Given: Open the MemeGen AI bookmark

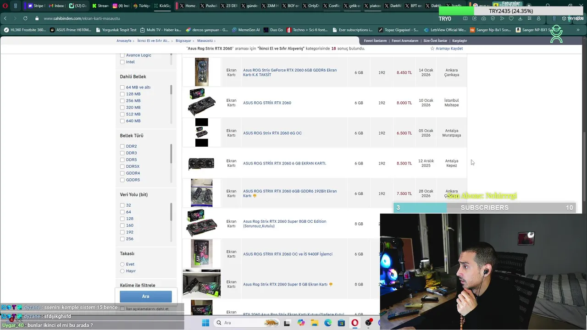Looking at the screenshot, I should pyautogui.click(x=245, y=30).
